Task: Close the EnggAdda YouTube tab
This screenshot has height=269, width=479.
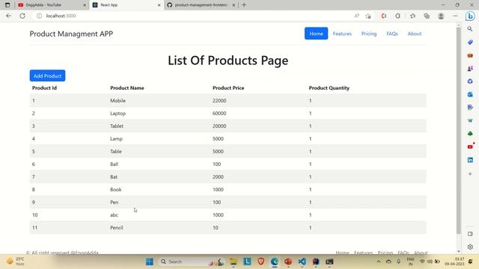Action: click(x=85, y=5)
